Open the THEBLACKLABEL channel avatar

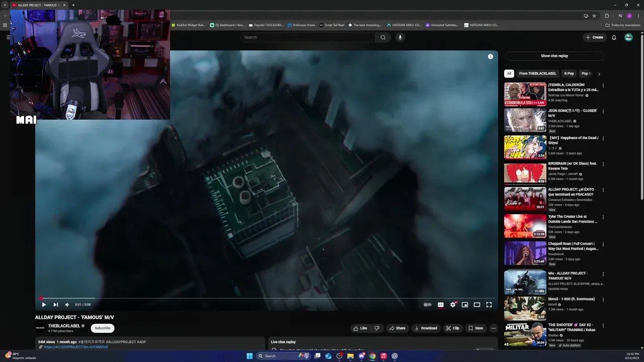40,328
